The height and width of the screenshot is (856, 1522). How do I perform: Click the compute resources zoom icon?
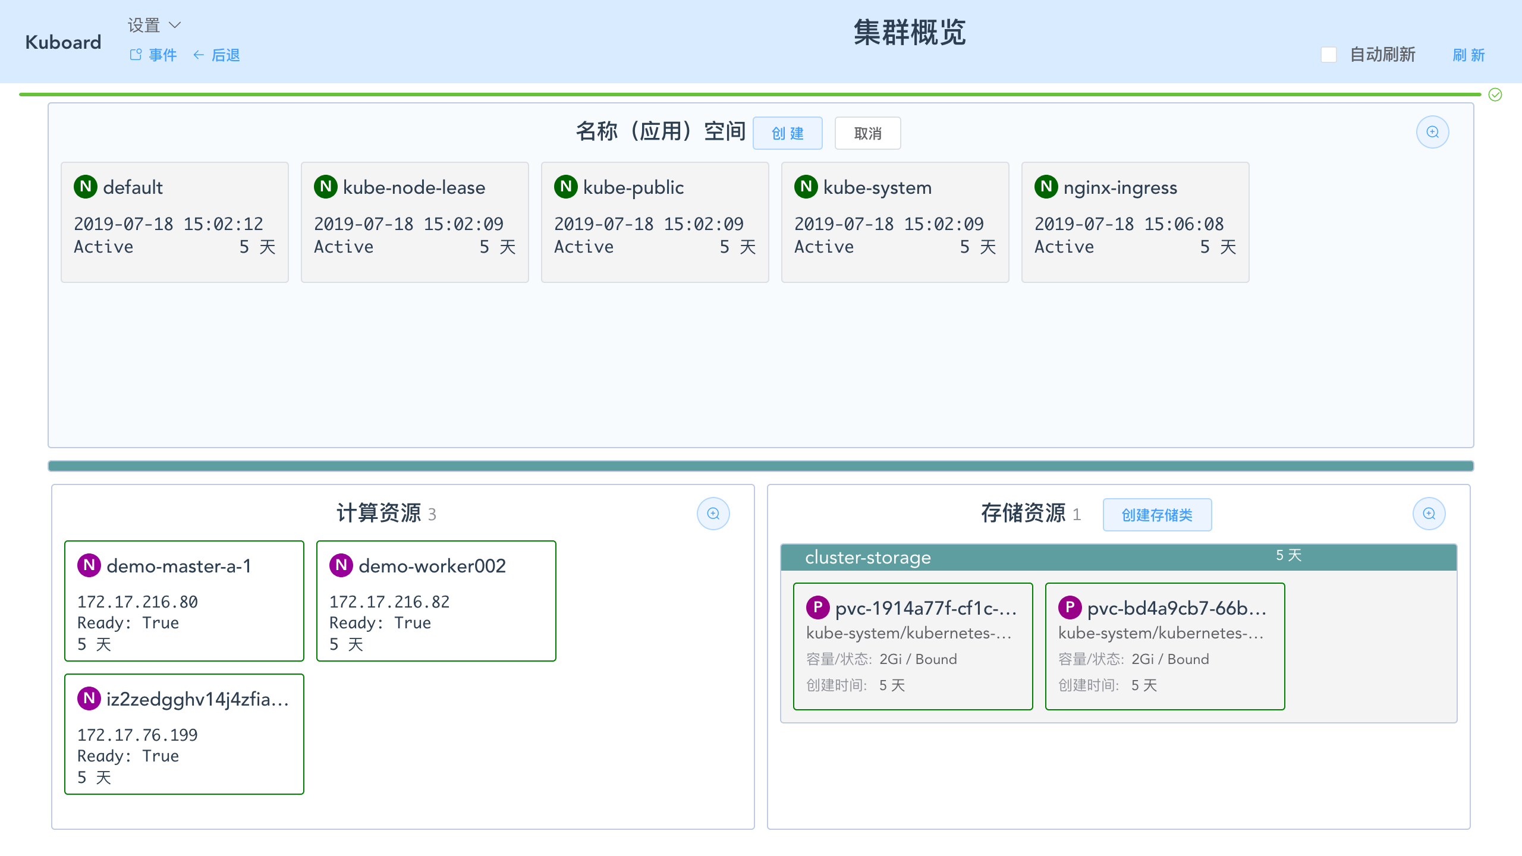point(713,514)
